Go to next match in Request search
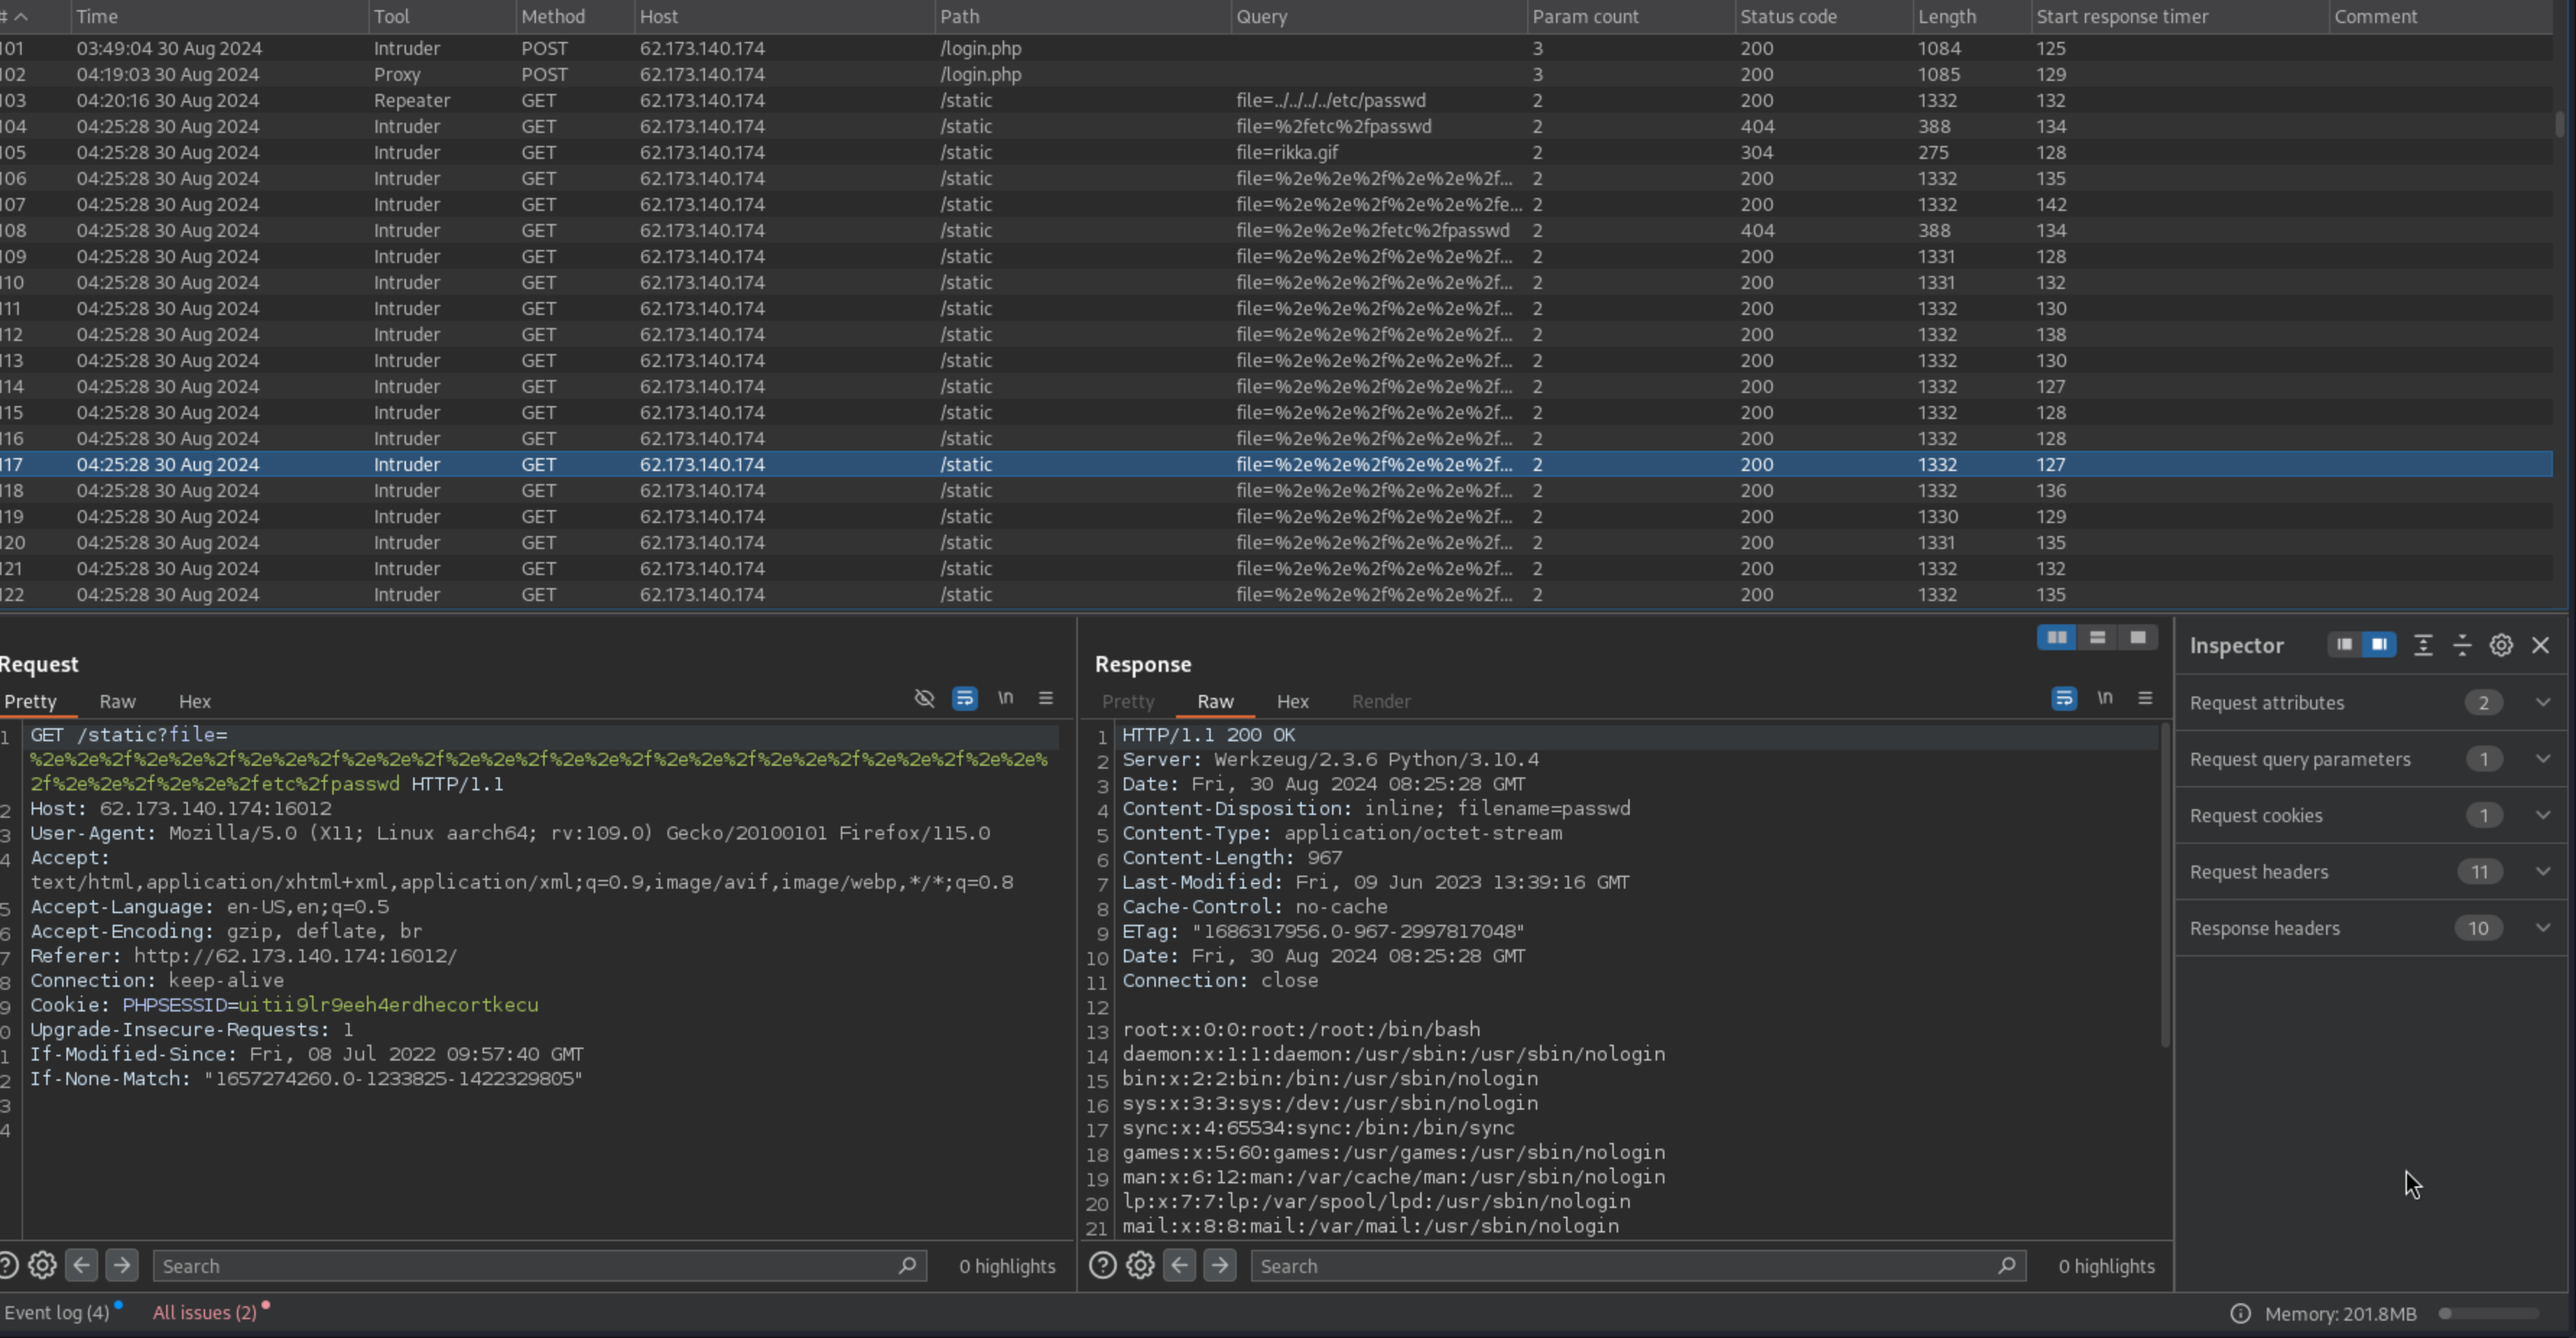This screenshot has height=1338, width=2576. click(x=122, y=1266)
